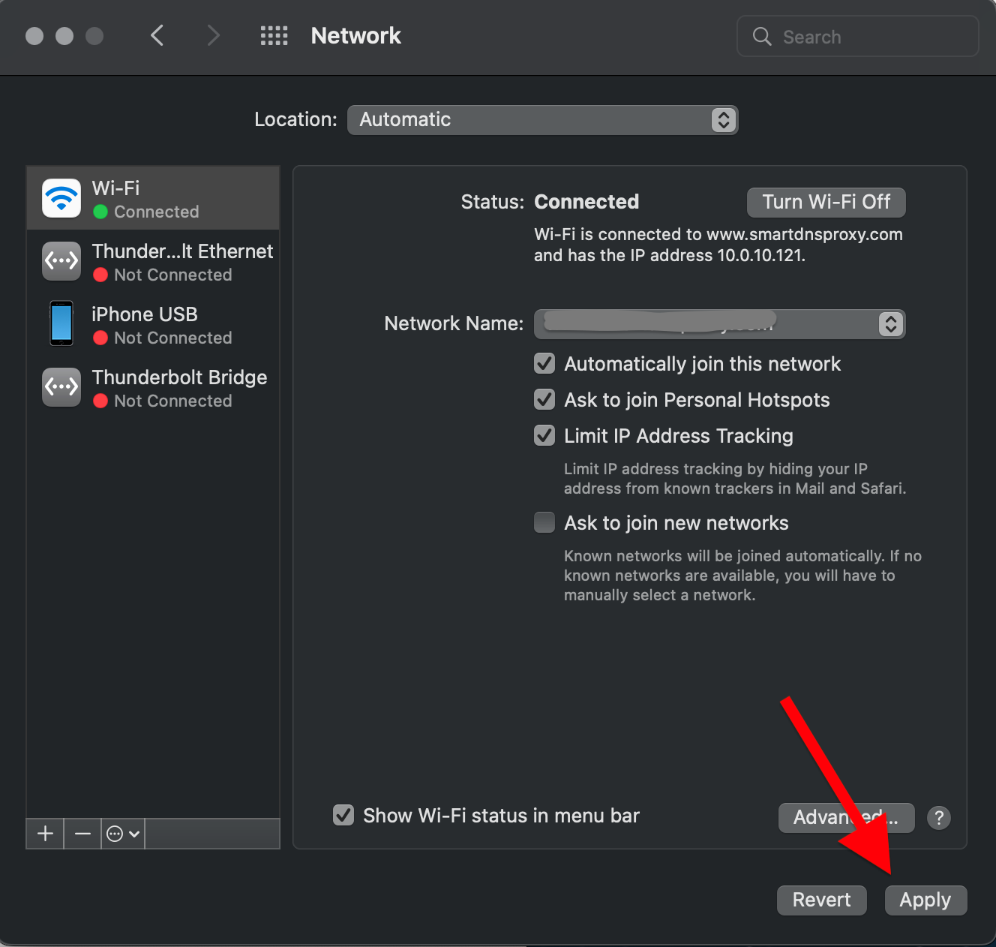
Task: Click the Thunderbolt Bridge service icon
Action: pyautogui.click(x=61, y=387)
